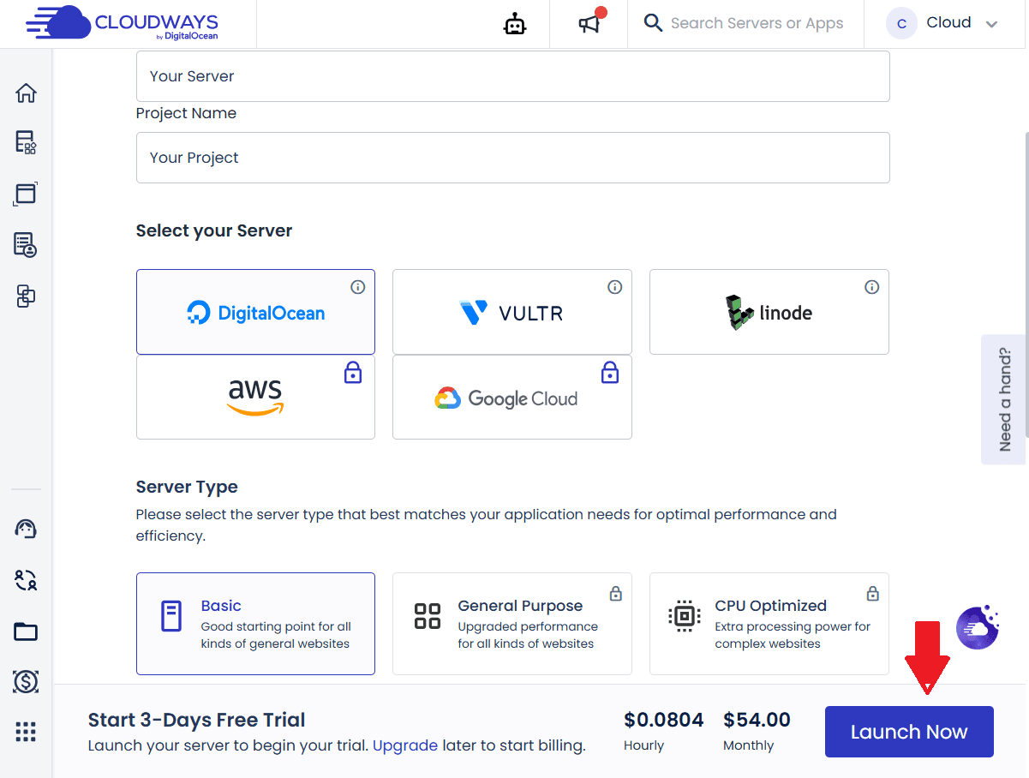Screen dimensions: 1029x778
Task: Go to Home dashboard in sidebar
Action: (26, 93)
